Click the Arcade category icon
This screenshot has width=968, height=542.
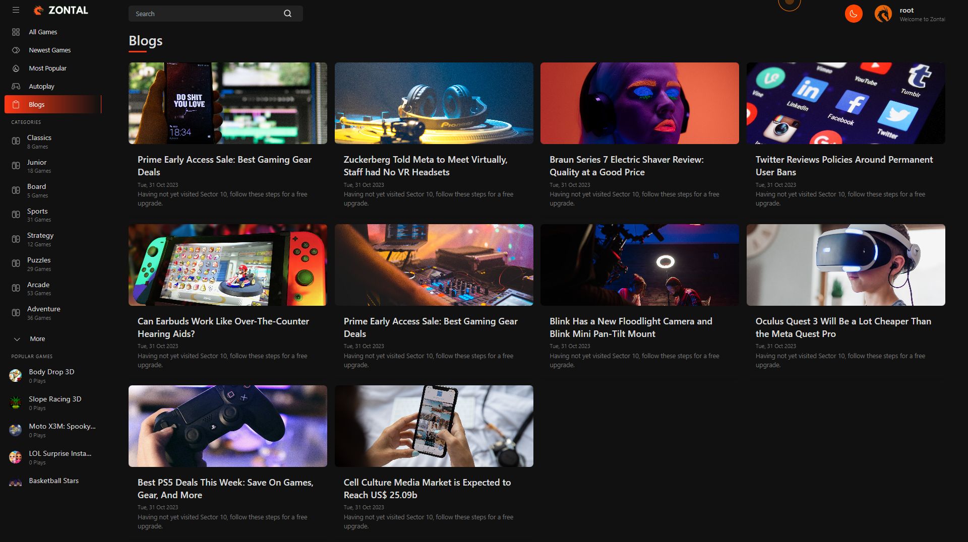point(16,288)
